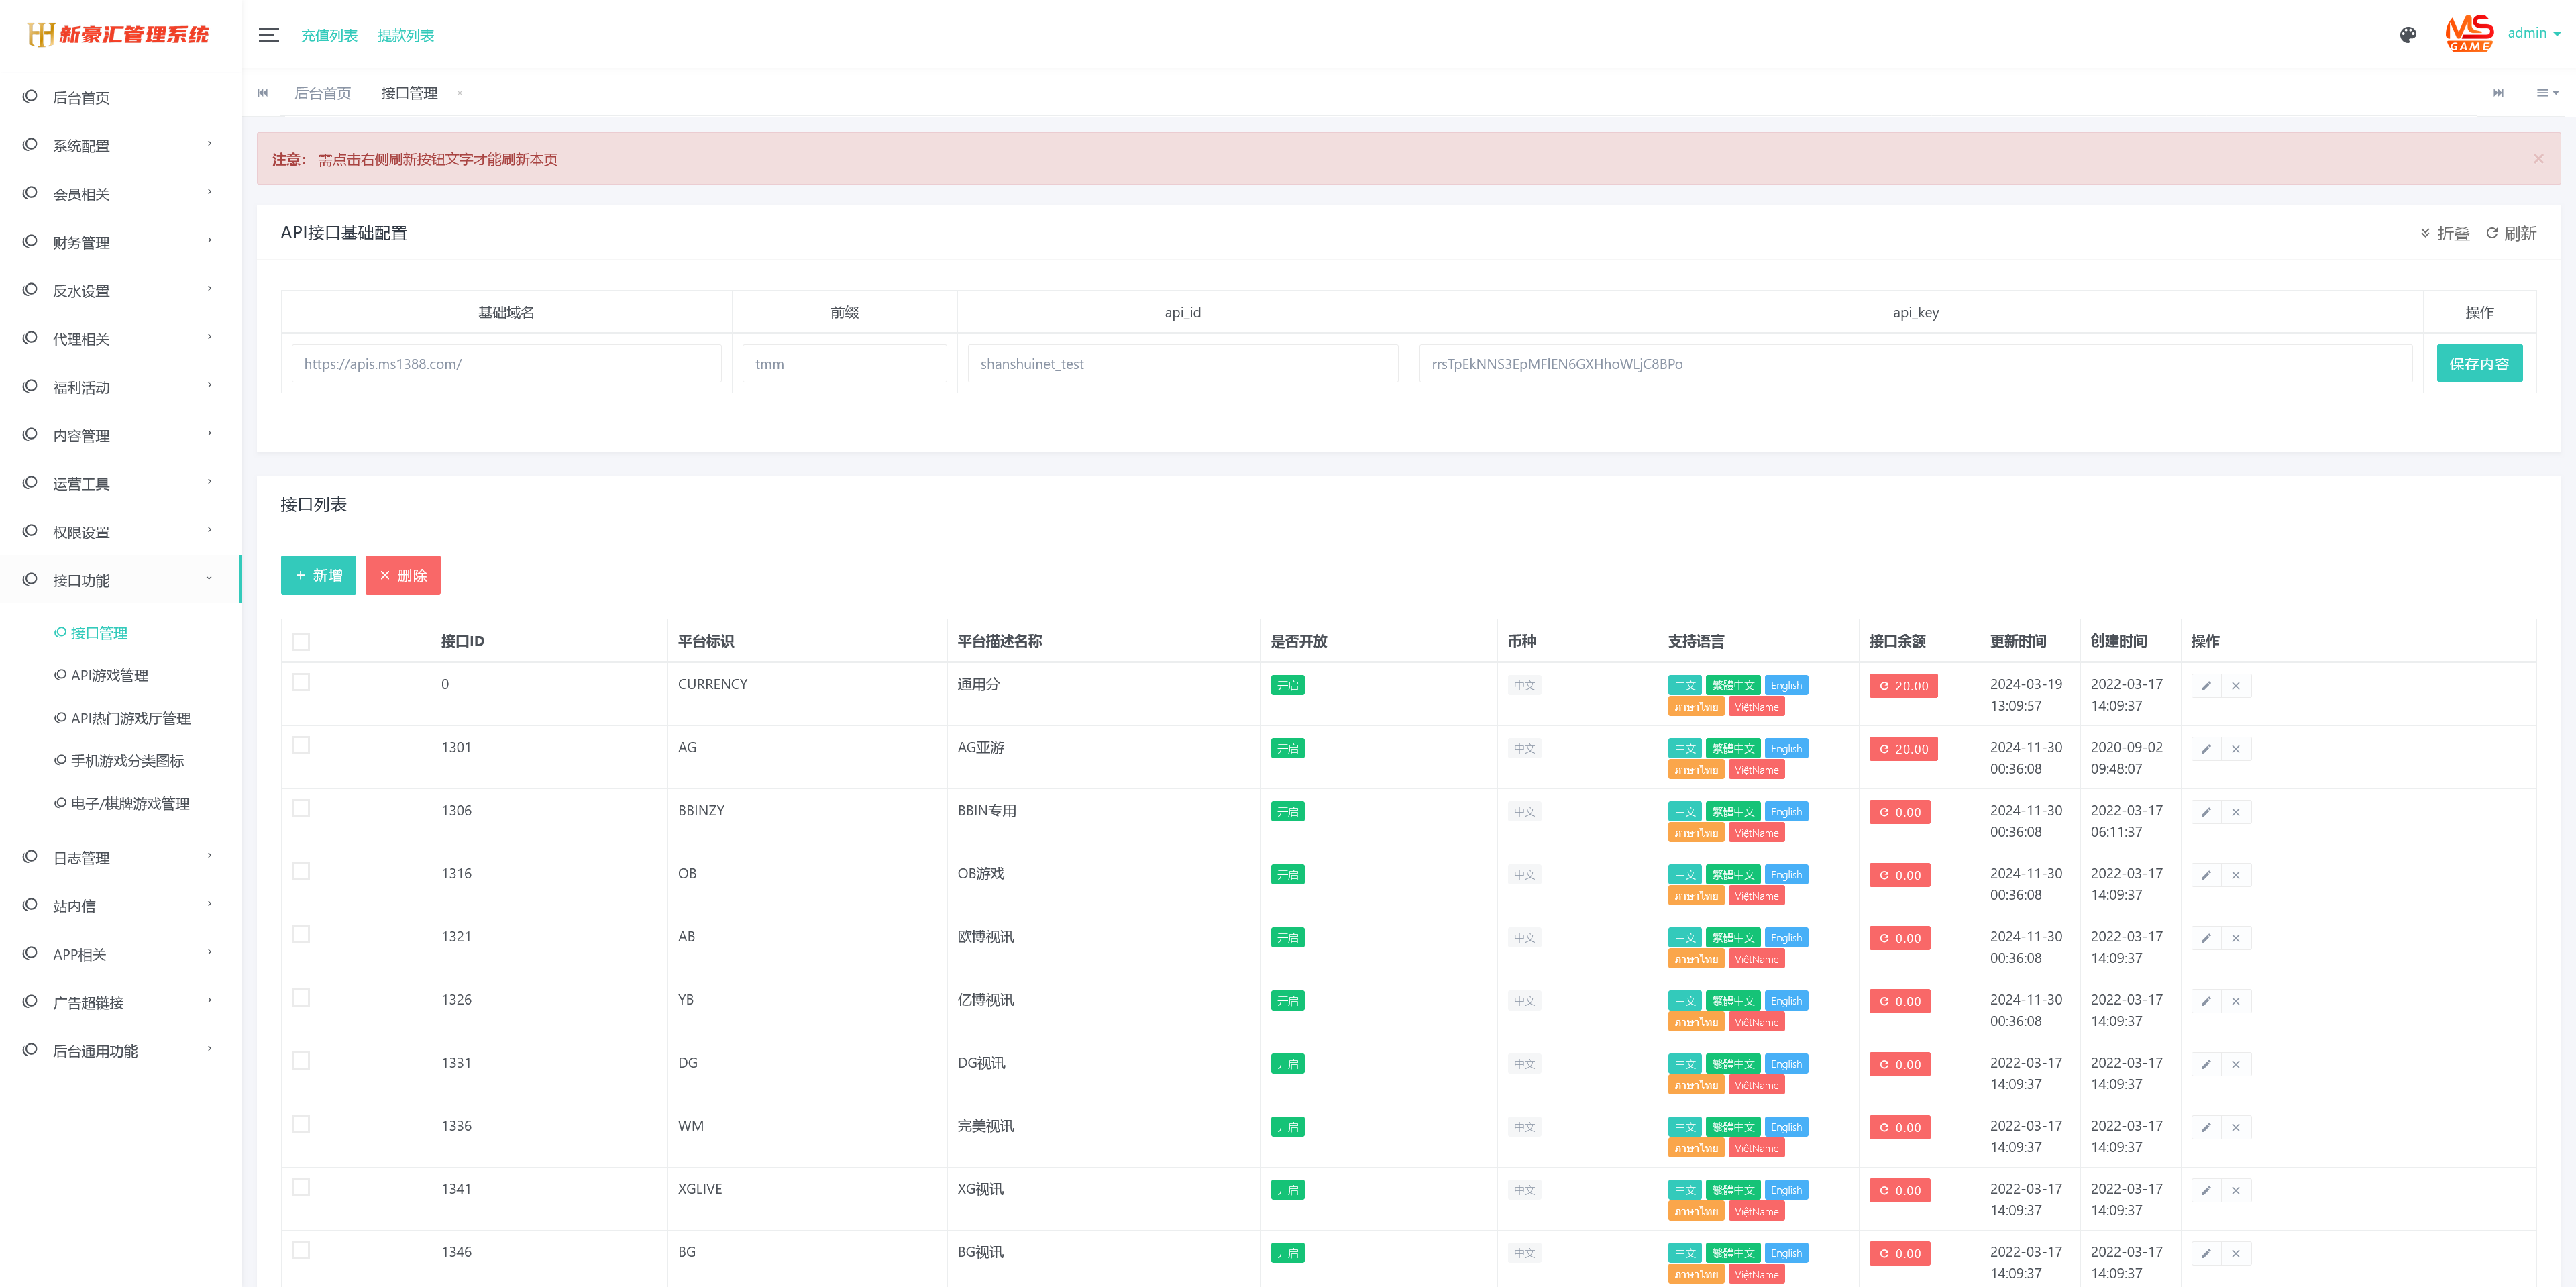Dismiss the red 注意 alert banner
The height and width of the screenshot is (1287, 2576).
point(2538,159)
